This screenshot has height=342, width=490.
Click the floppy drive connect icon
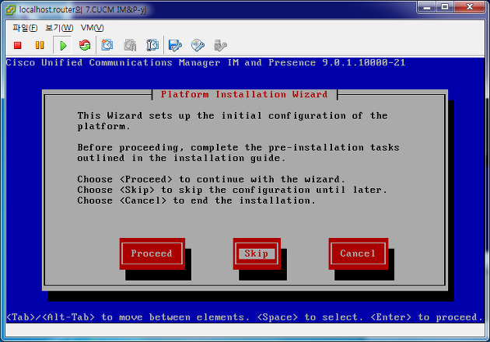[175, 46]
